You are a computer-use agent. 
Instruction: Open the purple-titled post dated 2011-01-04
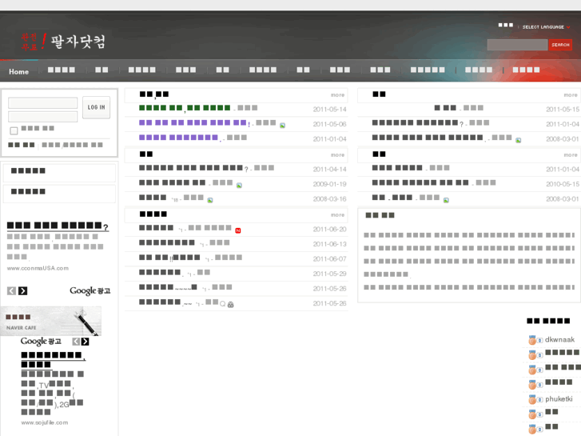click(178, 138)
